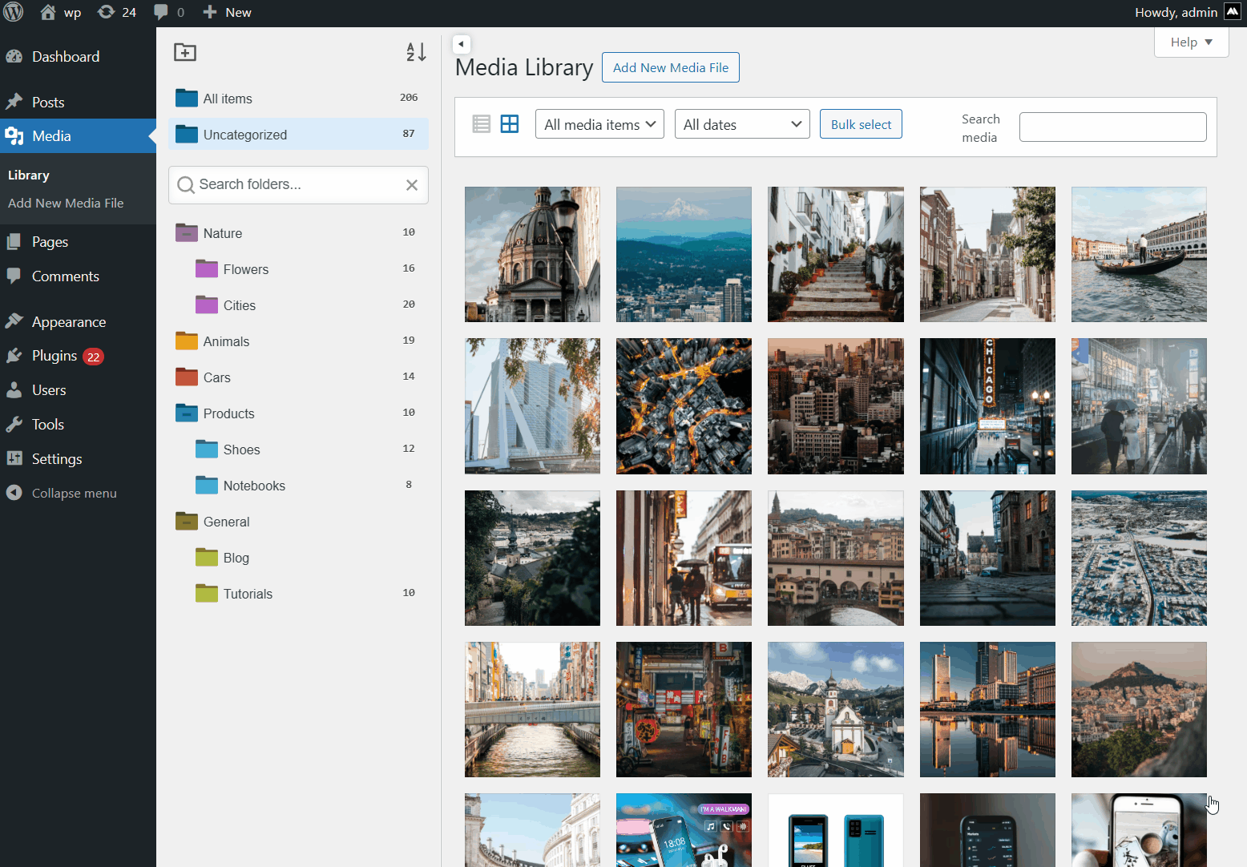Select the Nature folder

pyautogui.click(x=298, y=233)
